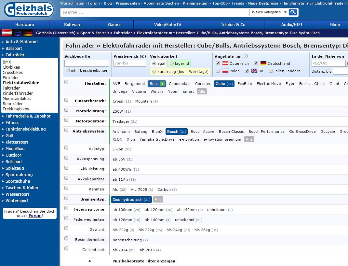
Task: Click 'Alle' in the Bremsentyp row
Action: point(158,200)
